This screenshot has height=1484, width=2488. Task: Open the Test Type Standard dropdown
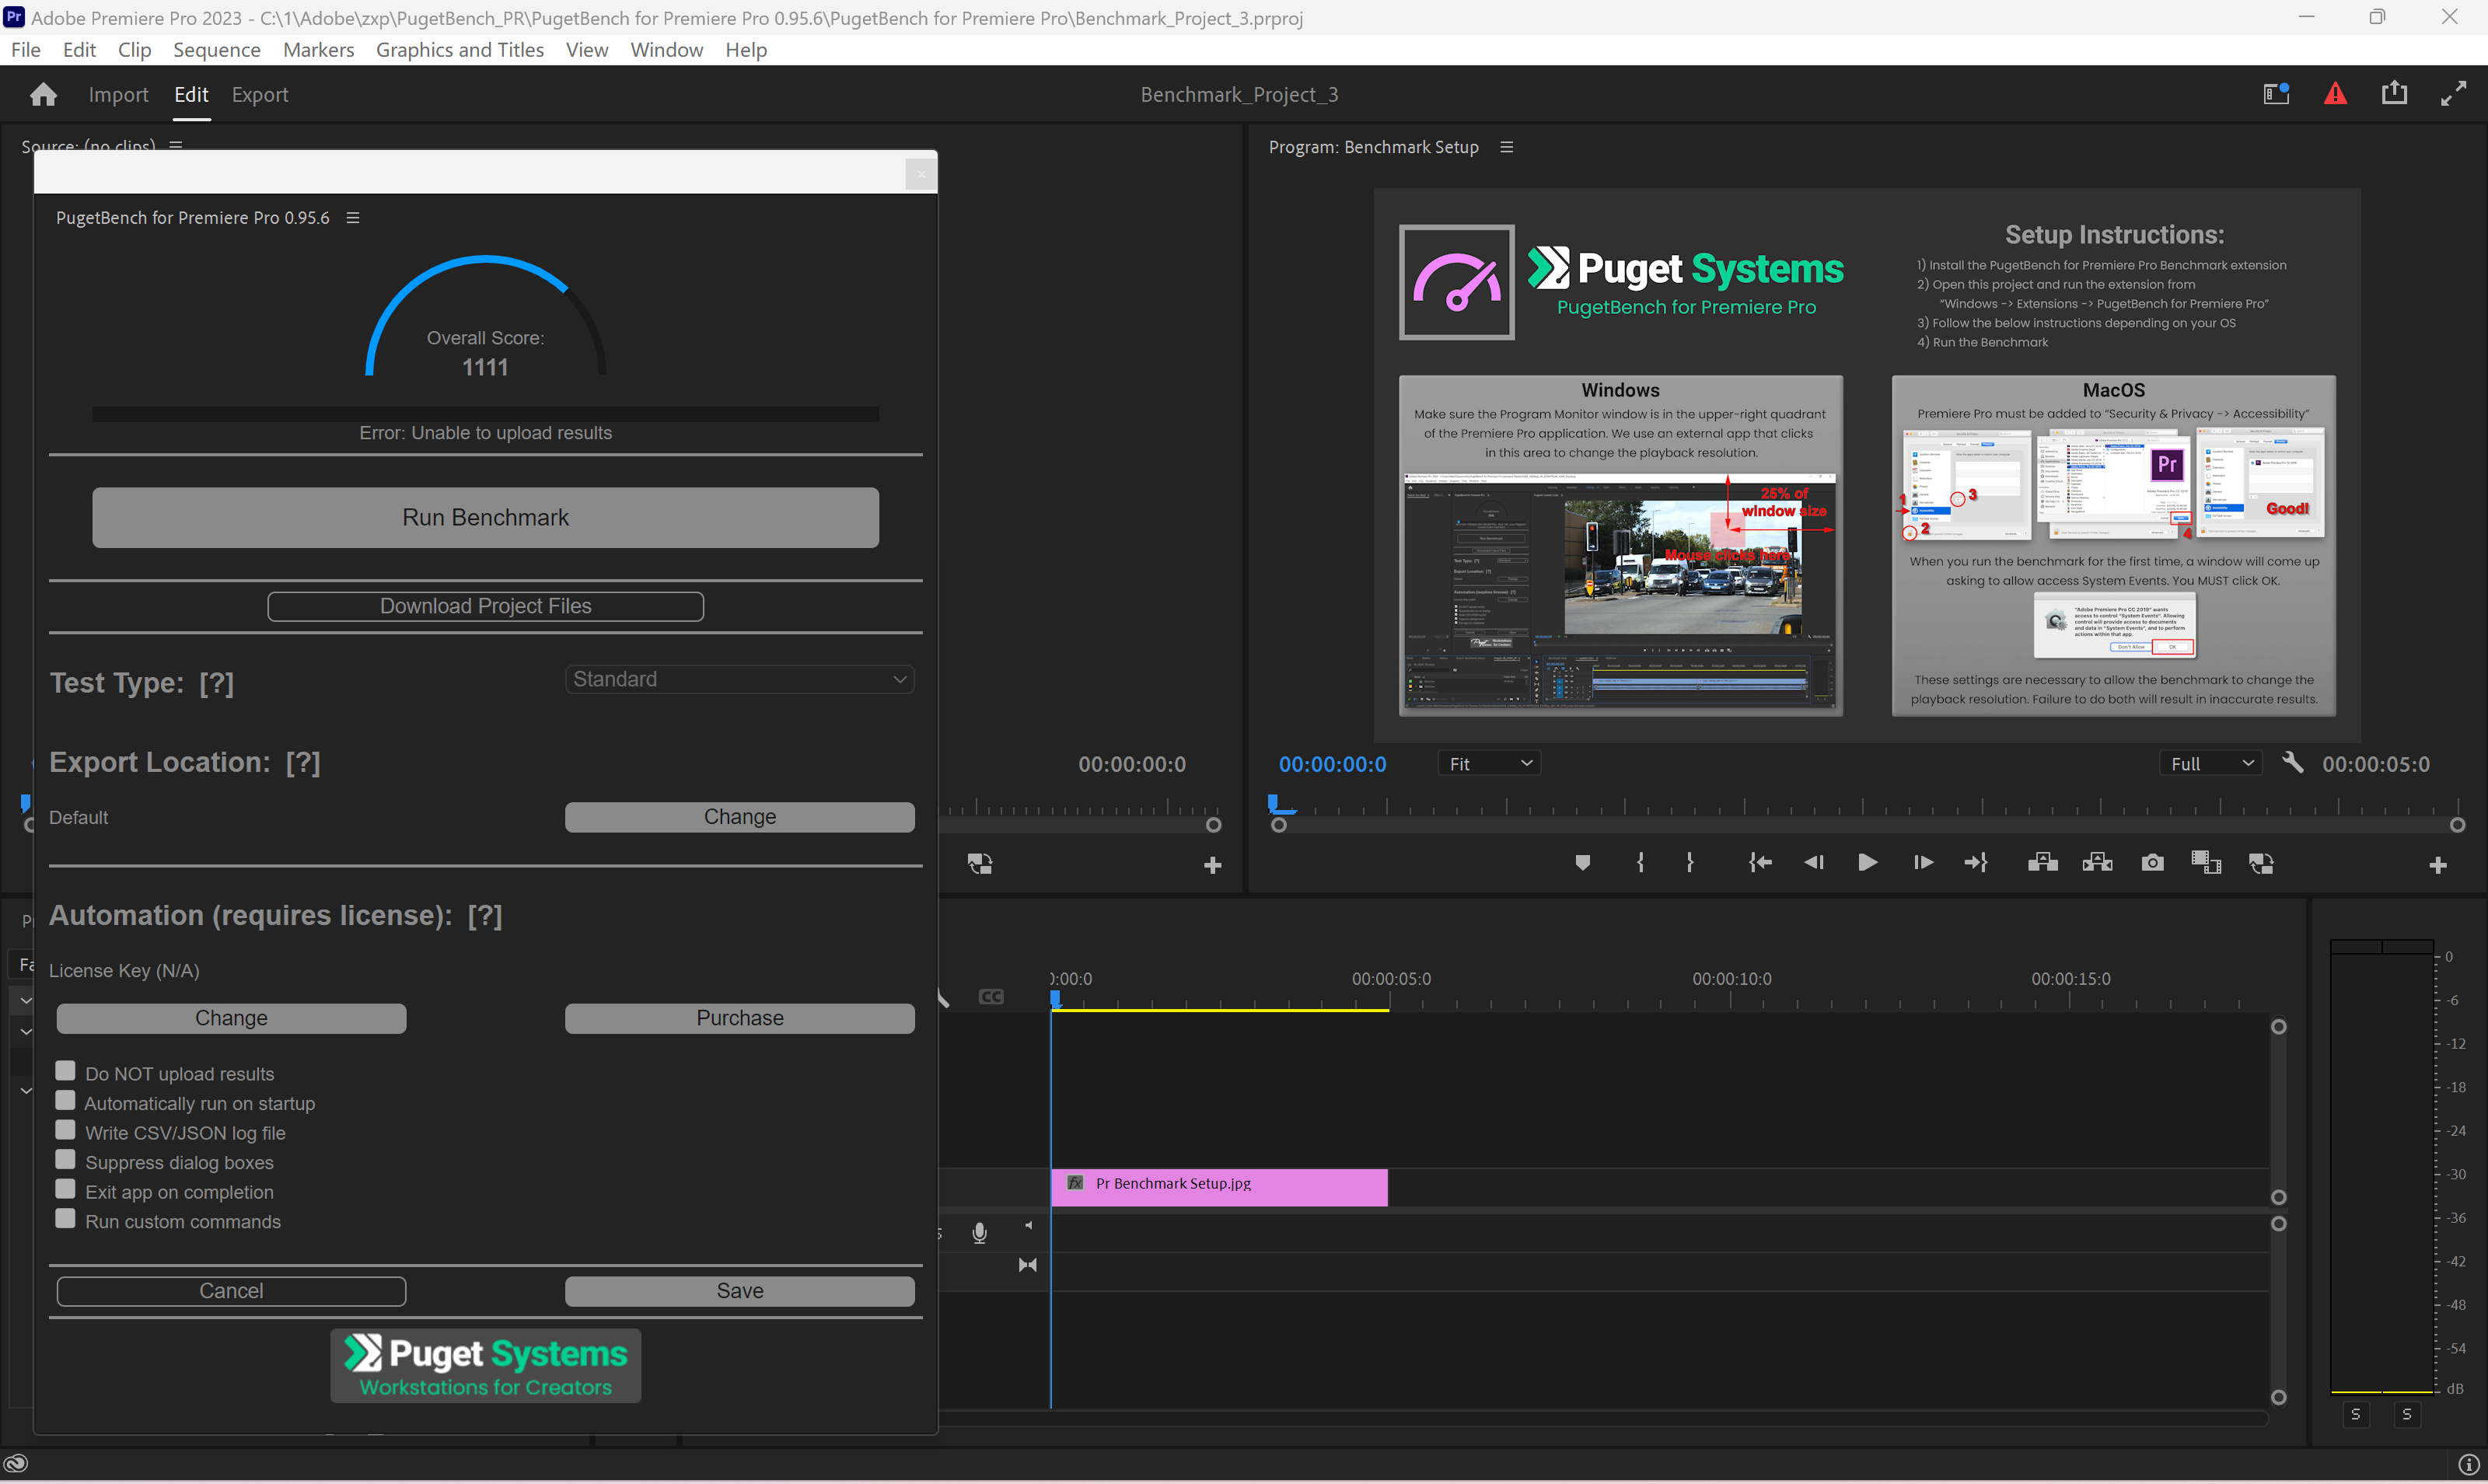(739, 679)
